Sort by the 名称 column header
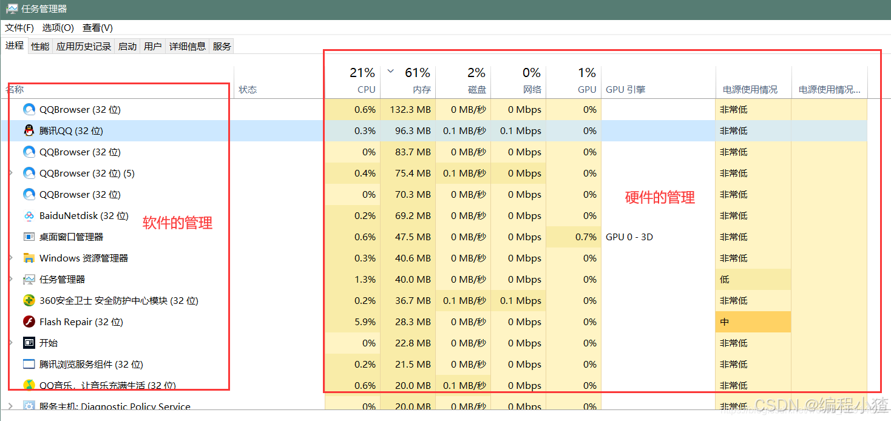This screenshot has width=891, height=421. point(118,82)
